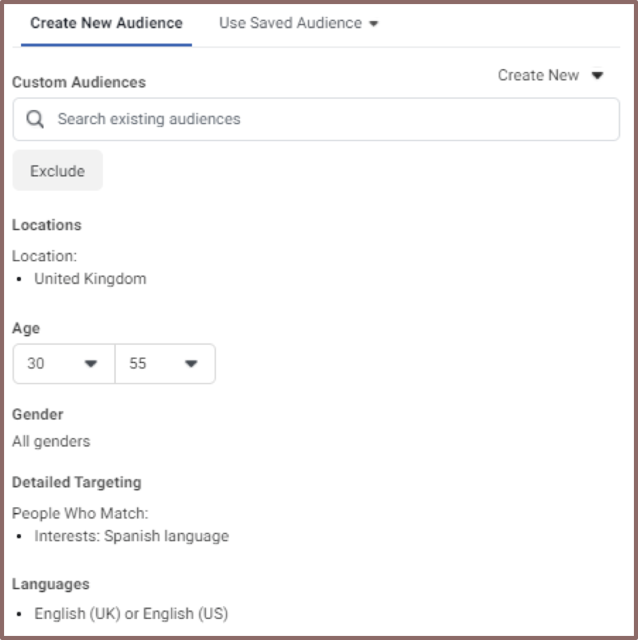Open Use Saved Audience tab
Screen dimensions: 638x640
pyautogui.click(x=299, y=23)
